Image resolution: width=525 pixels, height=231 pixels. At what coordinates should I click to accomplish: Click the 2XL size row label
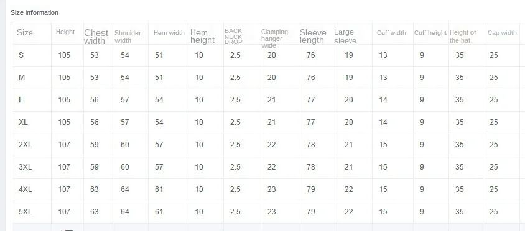coord(25,145)
